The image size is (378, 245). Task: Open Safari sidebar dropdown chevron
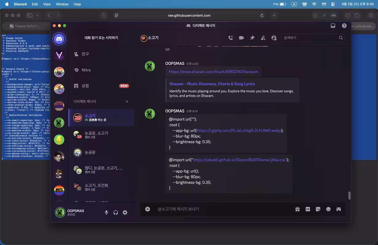click(37, 15)
